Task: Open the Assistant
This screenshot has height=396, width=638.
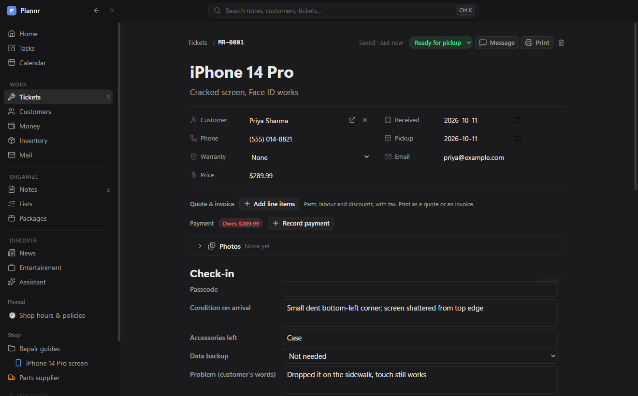Action: [58, 282]
